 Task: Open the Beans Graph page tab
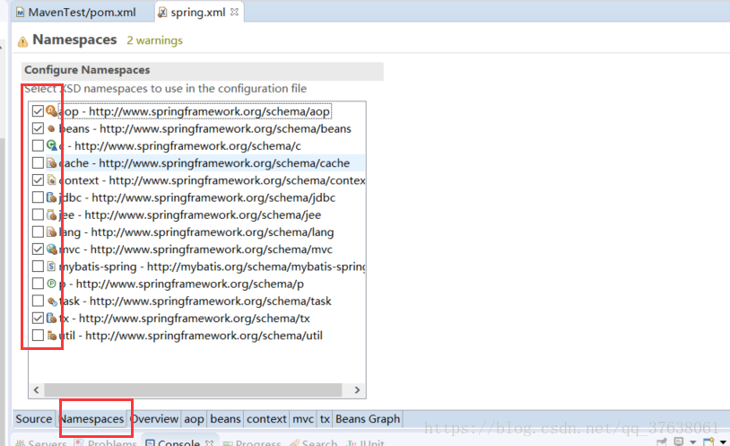(x=368, y=419)
